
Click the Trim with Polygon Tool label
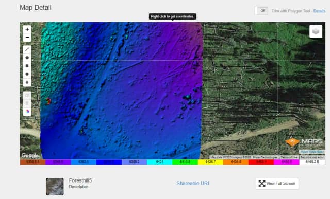291,11
